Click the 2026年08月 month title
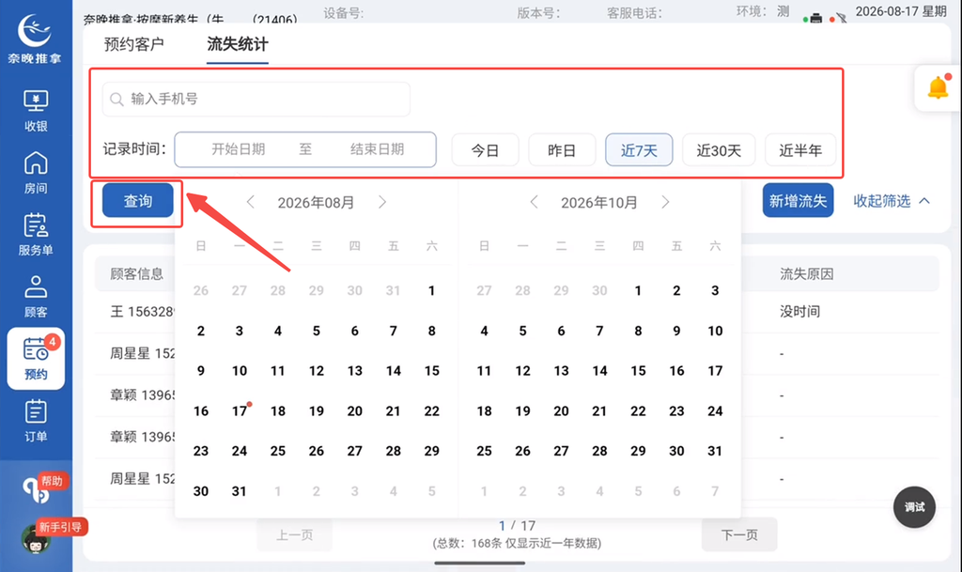962x572 pixels. (x=316, y=203)
